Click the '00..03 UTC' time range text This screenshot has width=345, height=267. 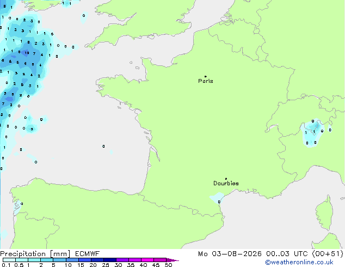[287, 254]
